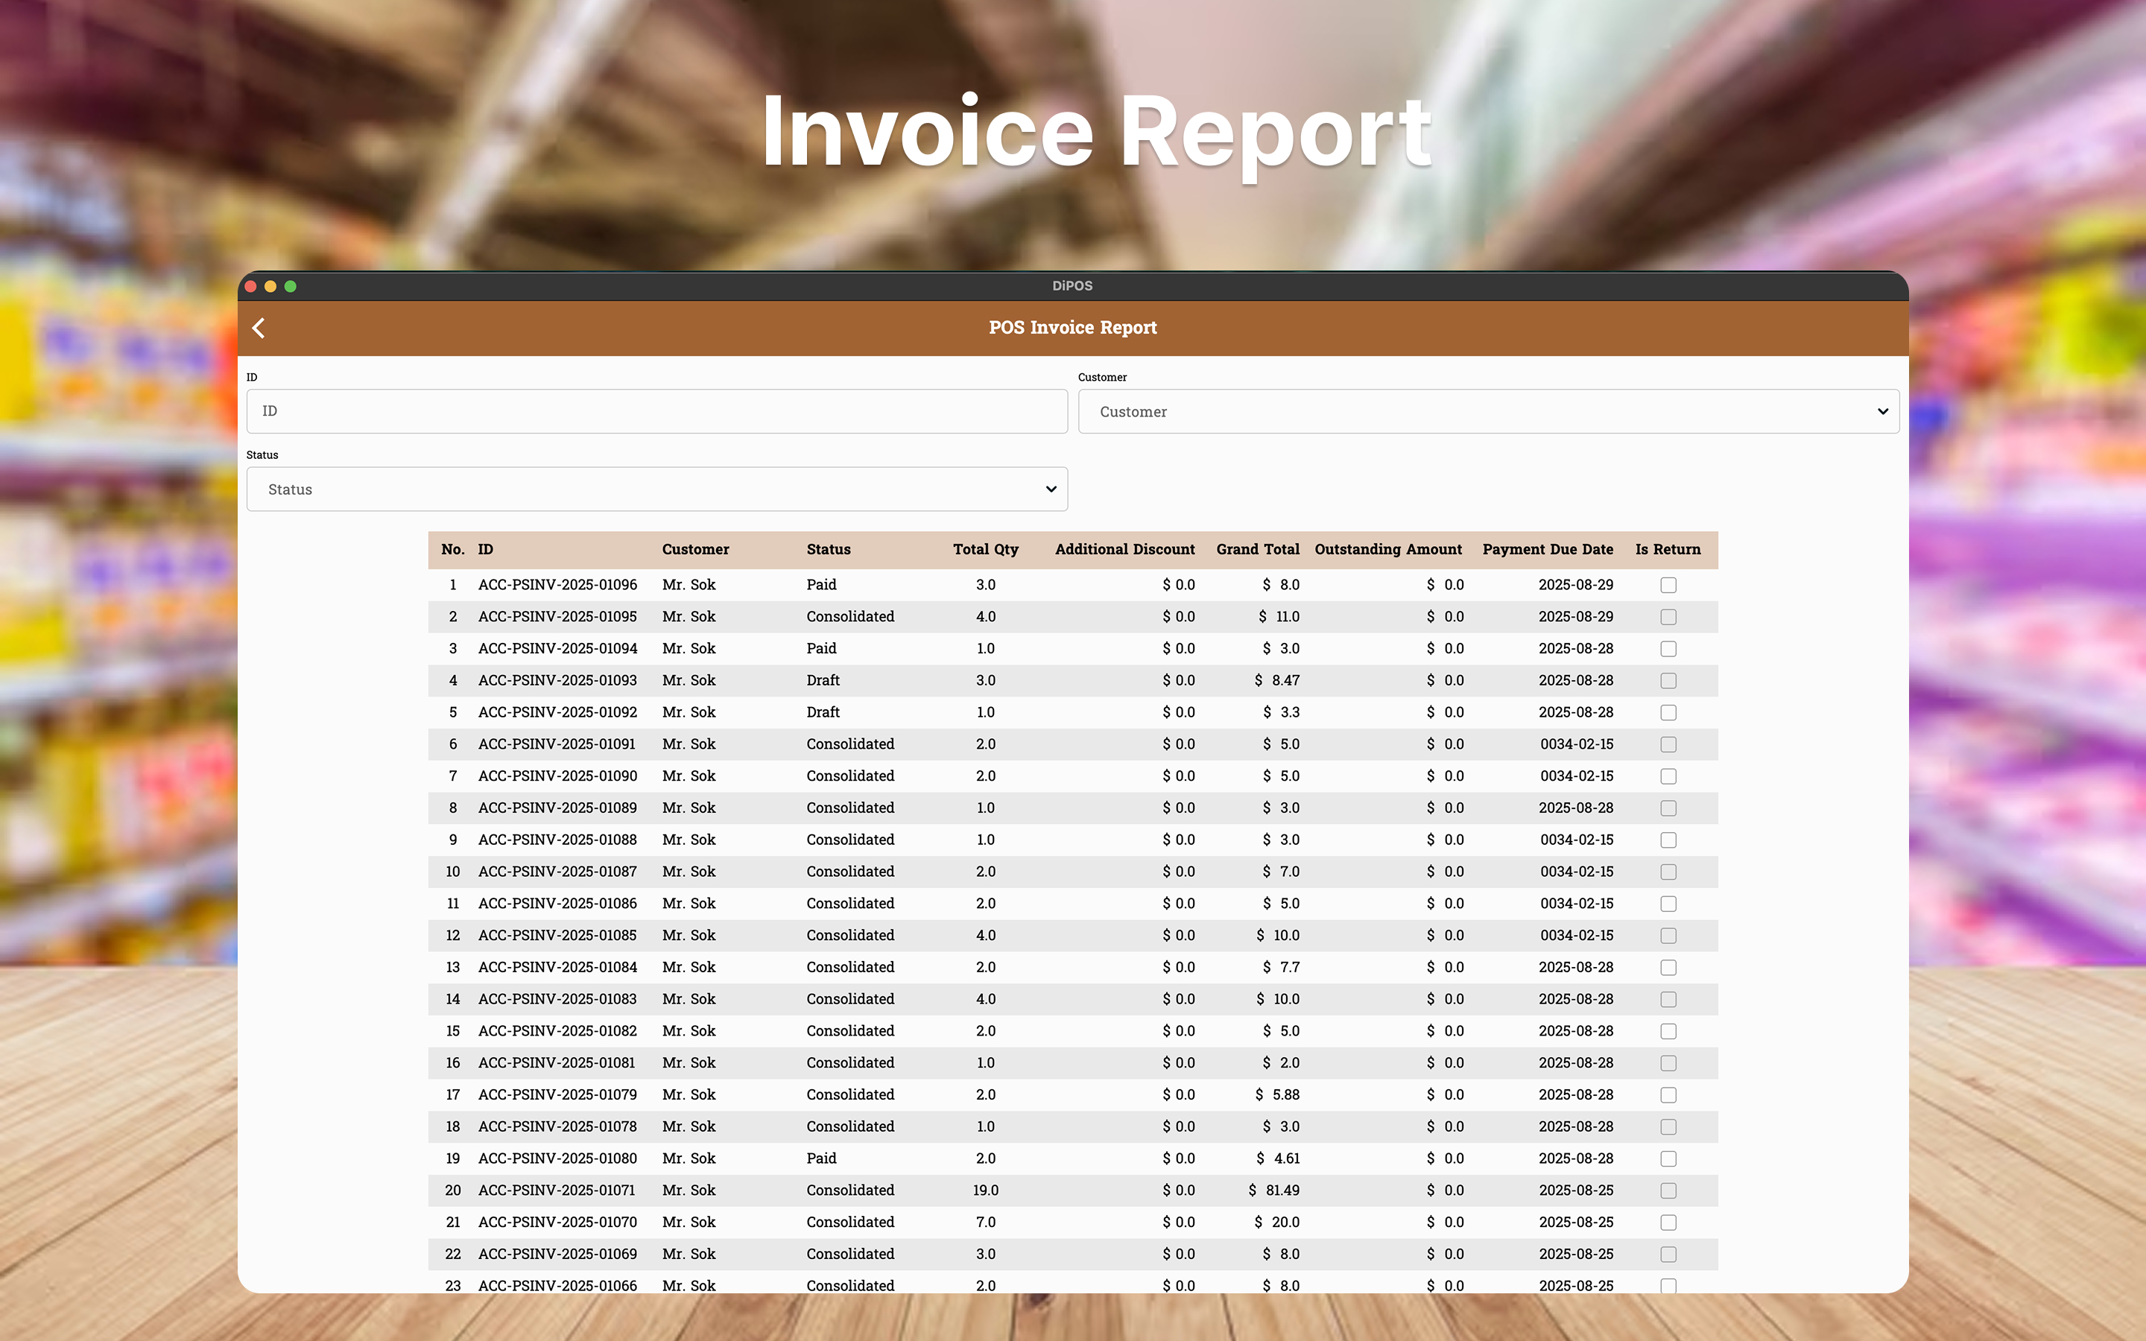Image resolution: width=2146 pixels, height=1341 pixels.
Task: Click the Outstanding Amount column header
Action: (1387, 550)
